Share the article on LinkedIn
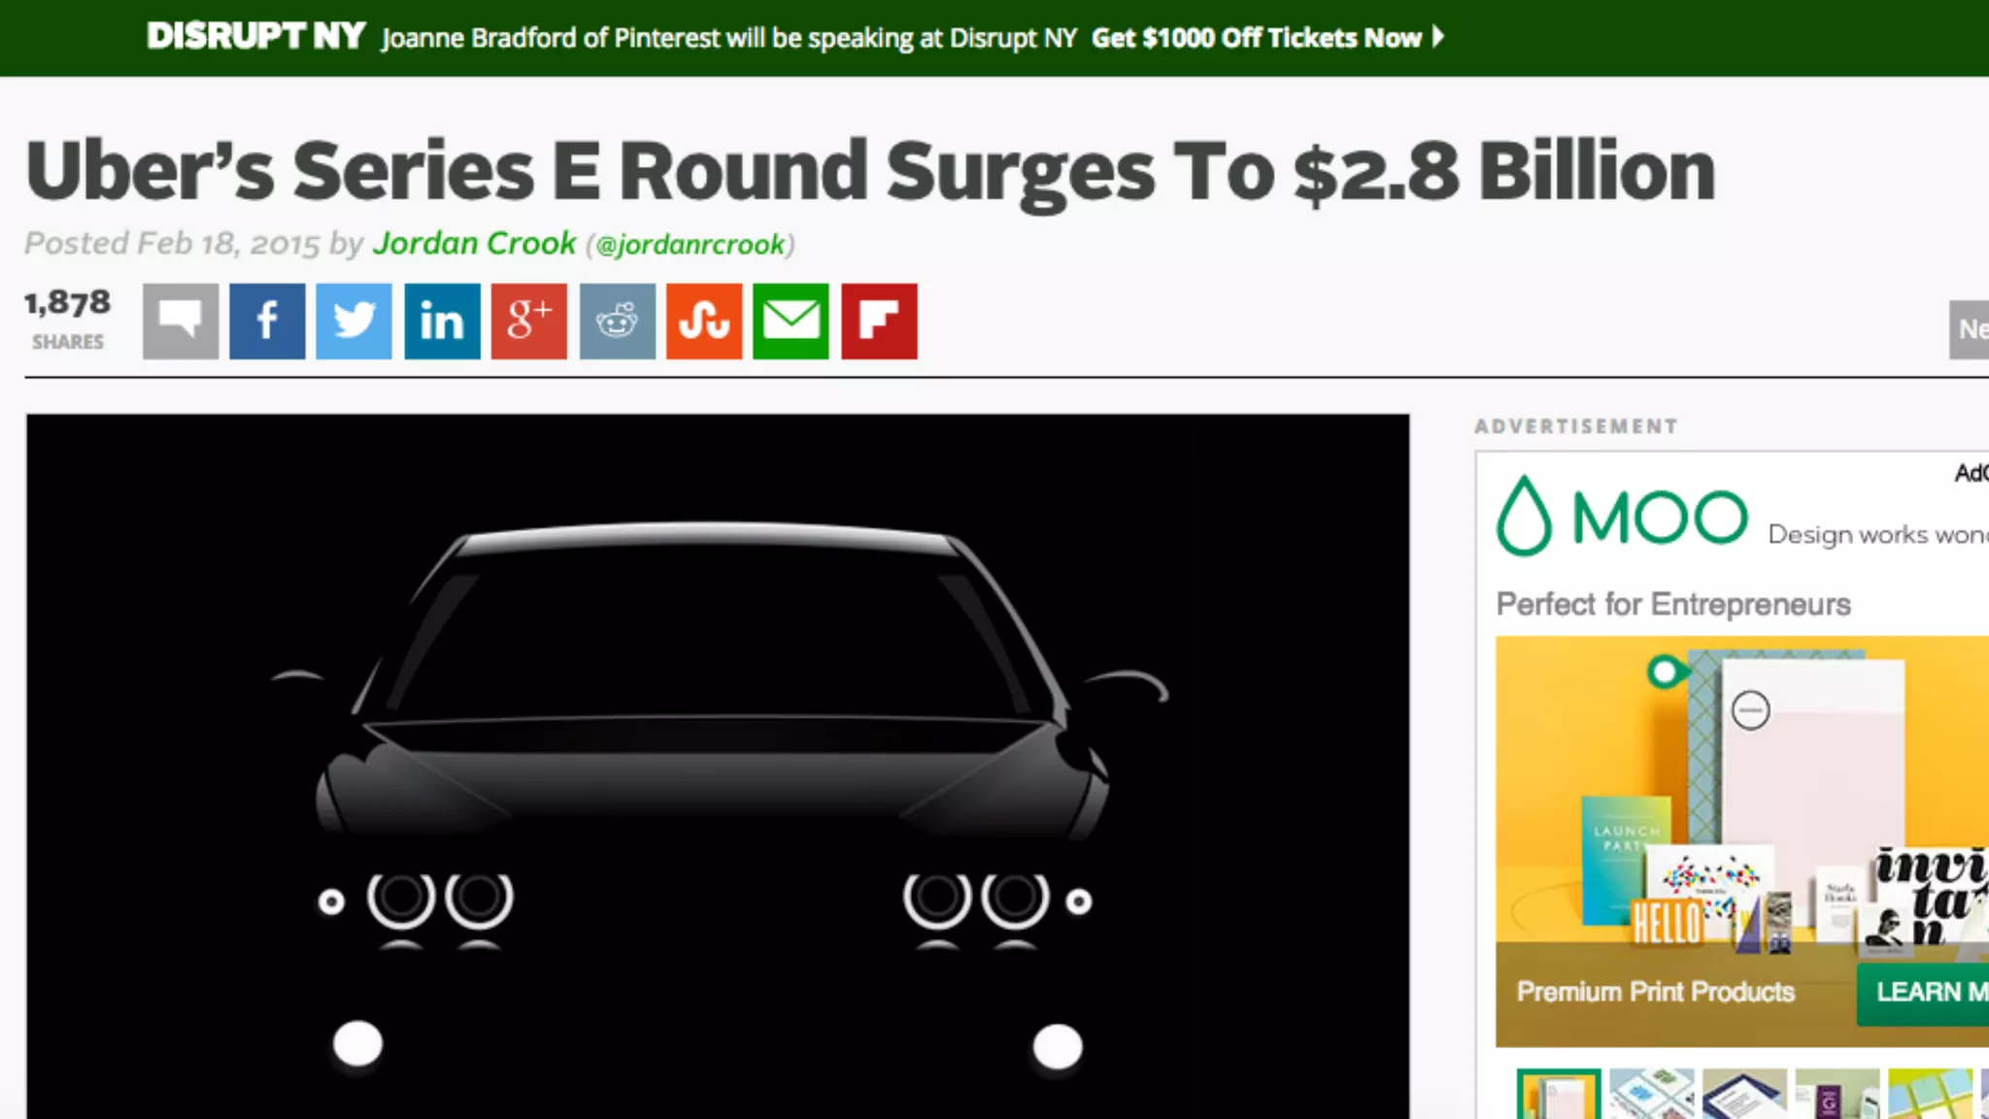1989x1119 pixels. [442, 322]
